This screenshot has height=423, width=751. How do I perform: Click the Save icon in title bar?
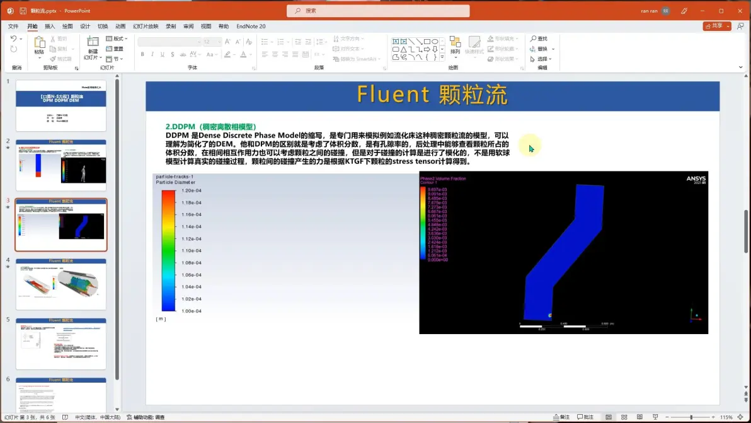pyautogui.click(x=23, y=11)
